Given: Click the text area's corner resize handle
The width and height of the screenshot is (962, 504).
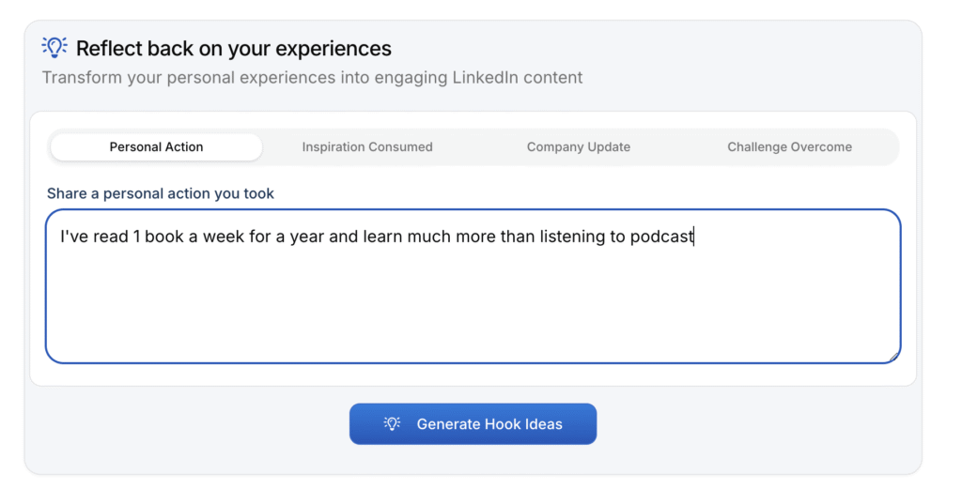Looking at the screenshot, I should point(893,356).
